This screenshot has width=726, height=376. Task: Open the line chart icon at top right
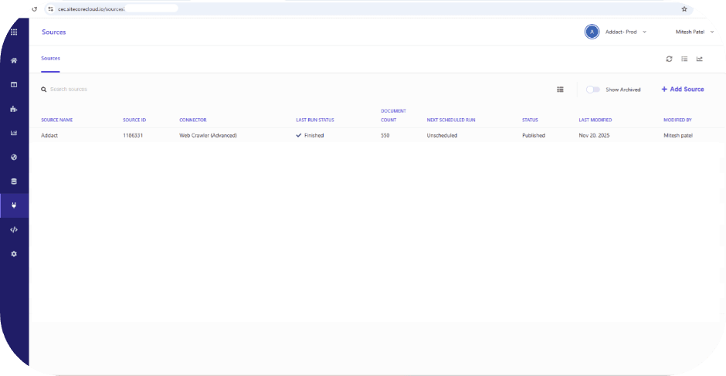[x=700, y=59]
